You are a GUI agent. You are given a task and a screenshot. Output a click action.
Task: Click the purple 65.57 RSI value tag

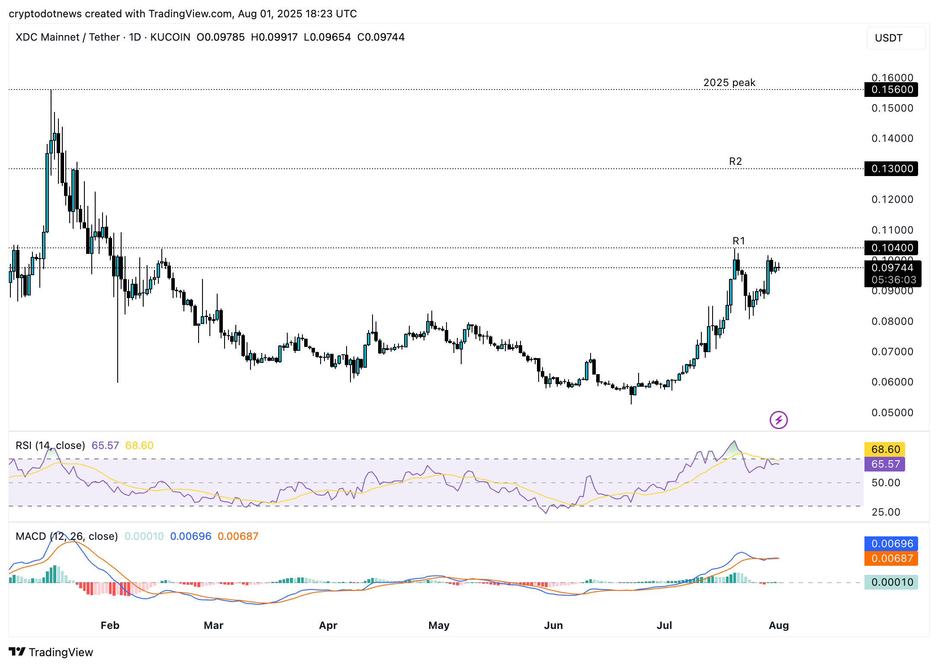885,464
